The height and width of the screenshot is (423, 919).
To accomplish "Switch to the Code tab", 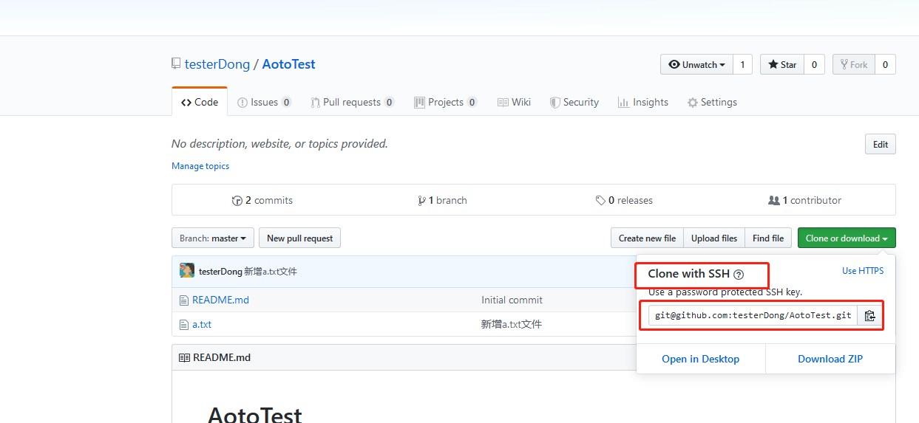I will (x=200, y=102).
